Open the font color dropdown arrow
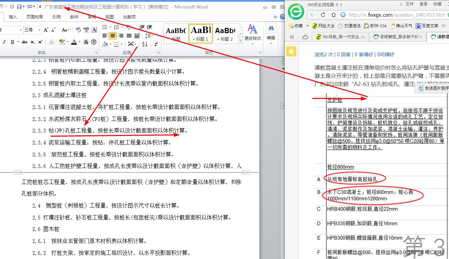 (x=79, y=42)
